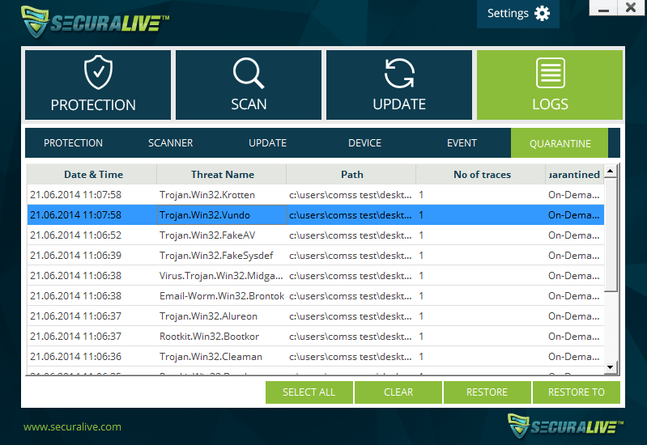
Task: Click the SecuraLive logo at top left
Action: (95, 22)
